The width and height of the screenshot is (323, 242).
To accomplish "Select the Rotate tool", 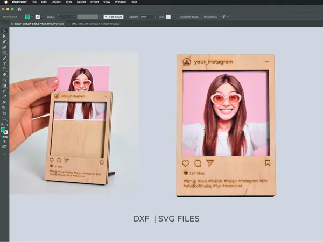I will click(4, 69).
